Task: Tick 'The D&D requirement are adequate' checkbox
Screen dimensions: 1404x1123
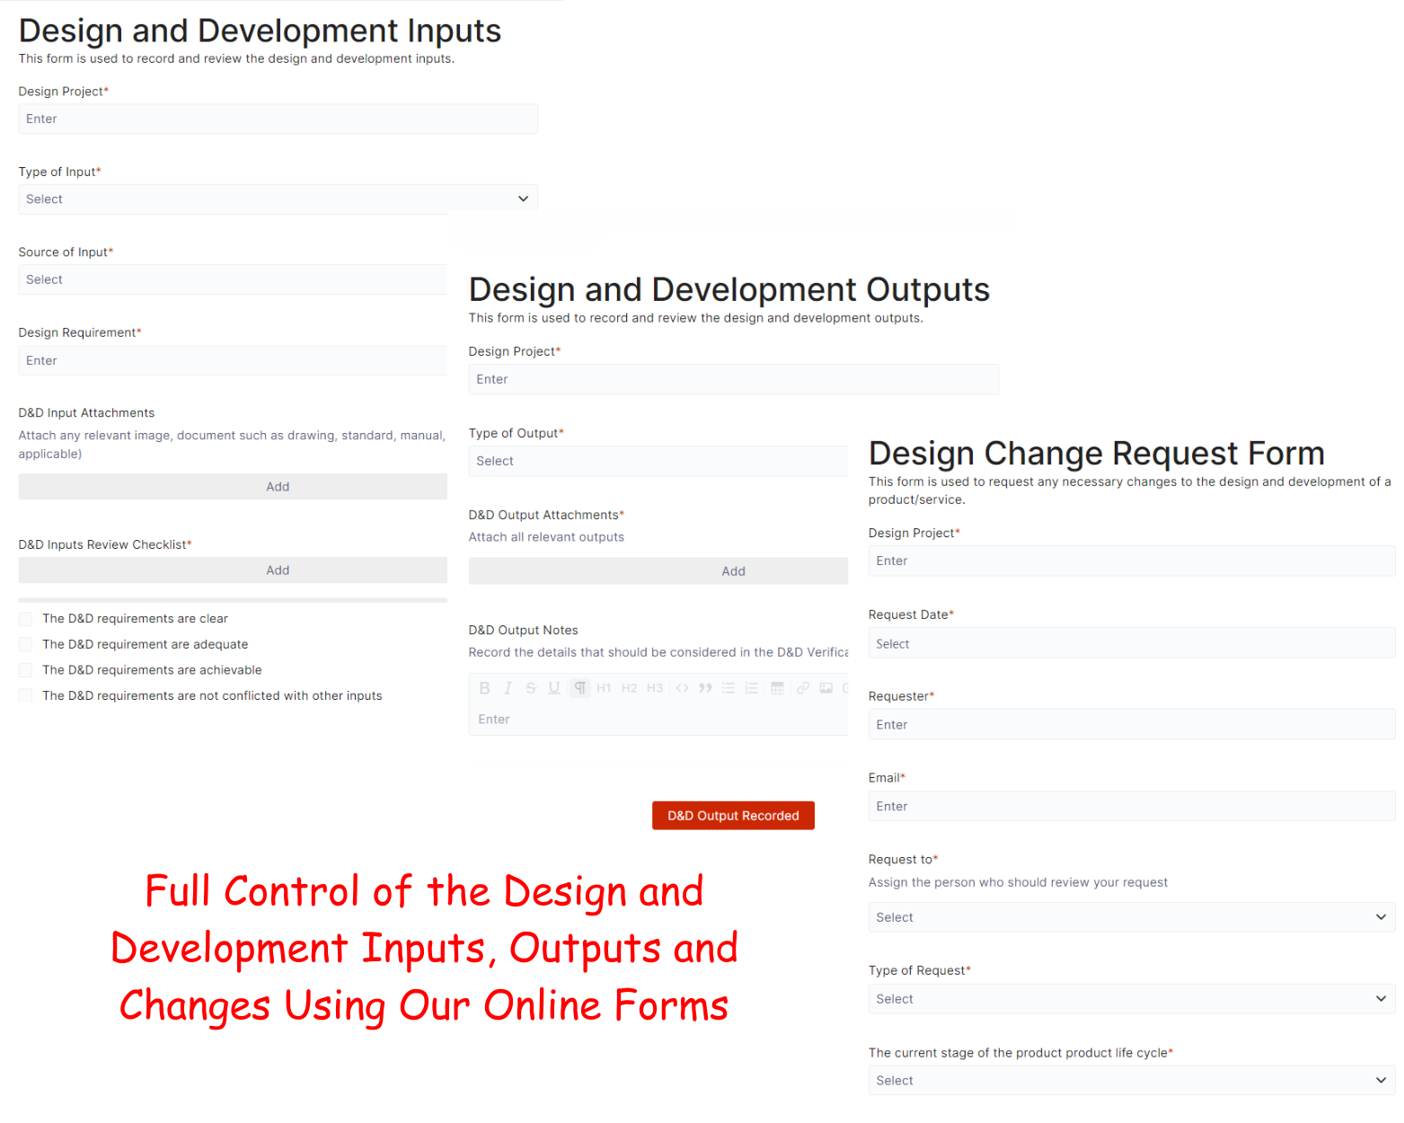Action: 26,645
